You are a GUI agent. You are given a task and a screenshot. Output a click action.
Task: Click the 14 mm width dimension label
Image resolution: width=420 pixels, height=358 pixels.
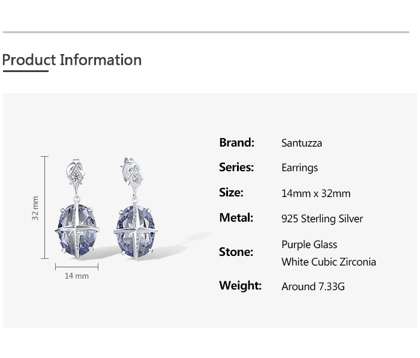click(x=77, y=276)
